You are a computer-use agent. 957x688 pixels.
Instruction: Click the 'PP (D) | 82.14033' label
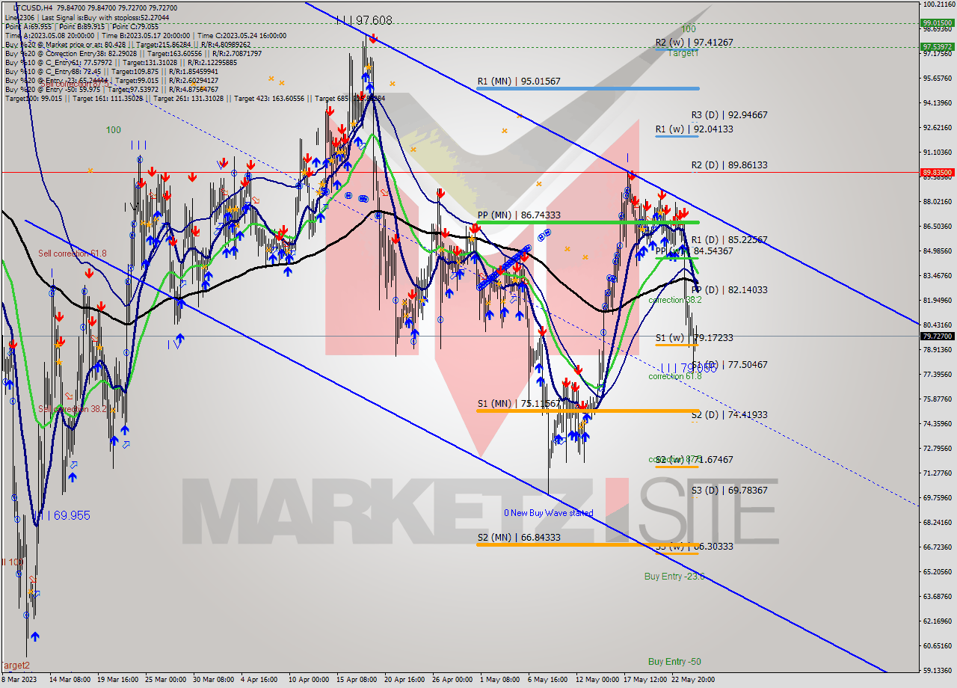(x=729, y=289)
